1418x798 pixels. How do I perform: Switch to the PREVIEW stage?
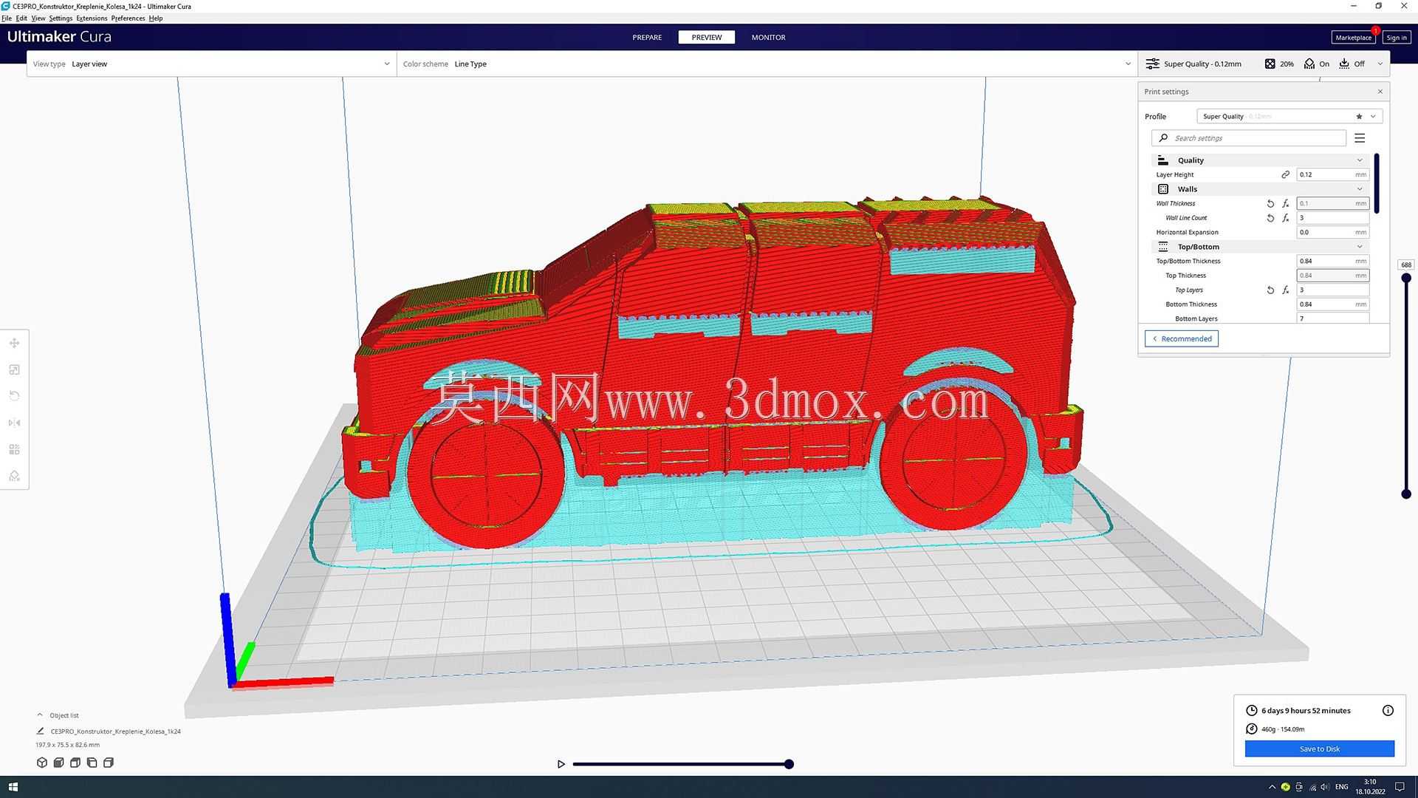click(707, 37)
